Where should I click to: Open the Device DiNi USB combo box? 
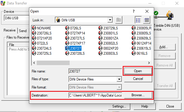pos(17,18)
